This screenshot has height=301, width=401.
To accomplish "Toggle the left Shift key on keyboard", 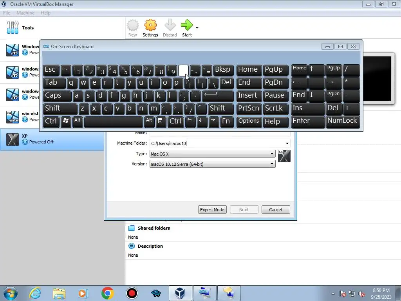I will (x=60, y=109).
